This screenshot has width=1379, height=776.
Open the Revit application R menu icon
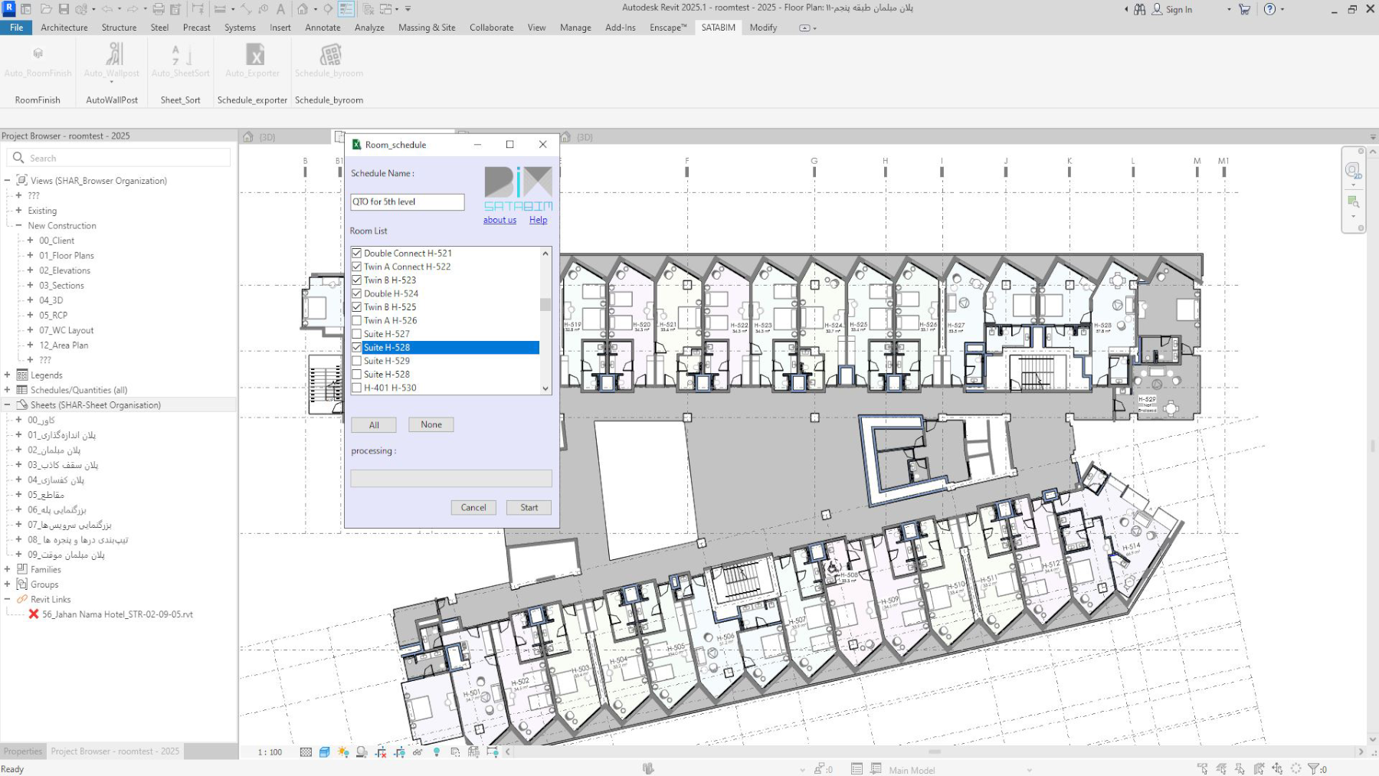[9, 8]
